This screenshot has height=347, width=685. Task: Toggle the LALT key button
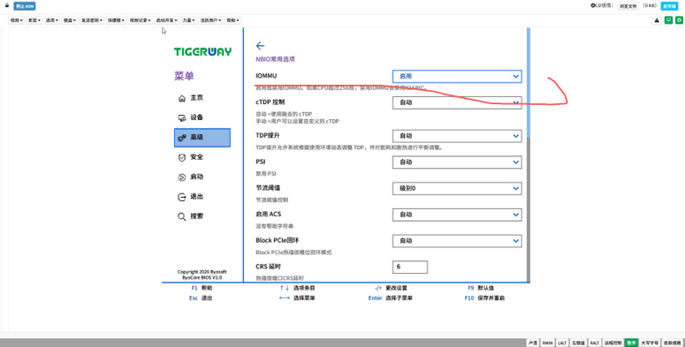point(562,343)
